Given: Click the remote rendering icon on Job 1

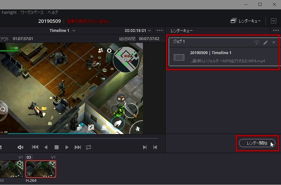Looking at the screenshot, I should click(257, 42).
